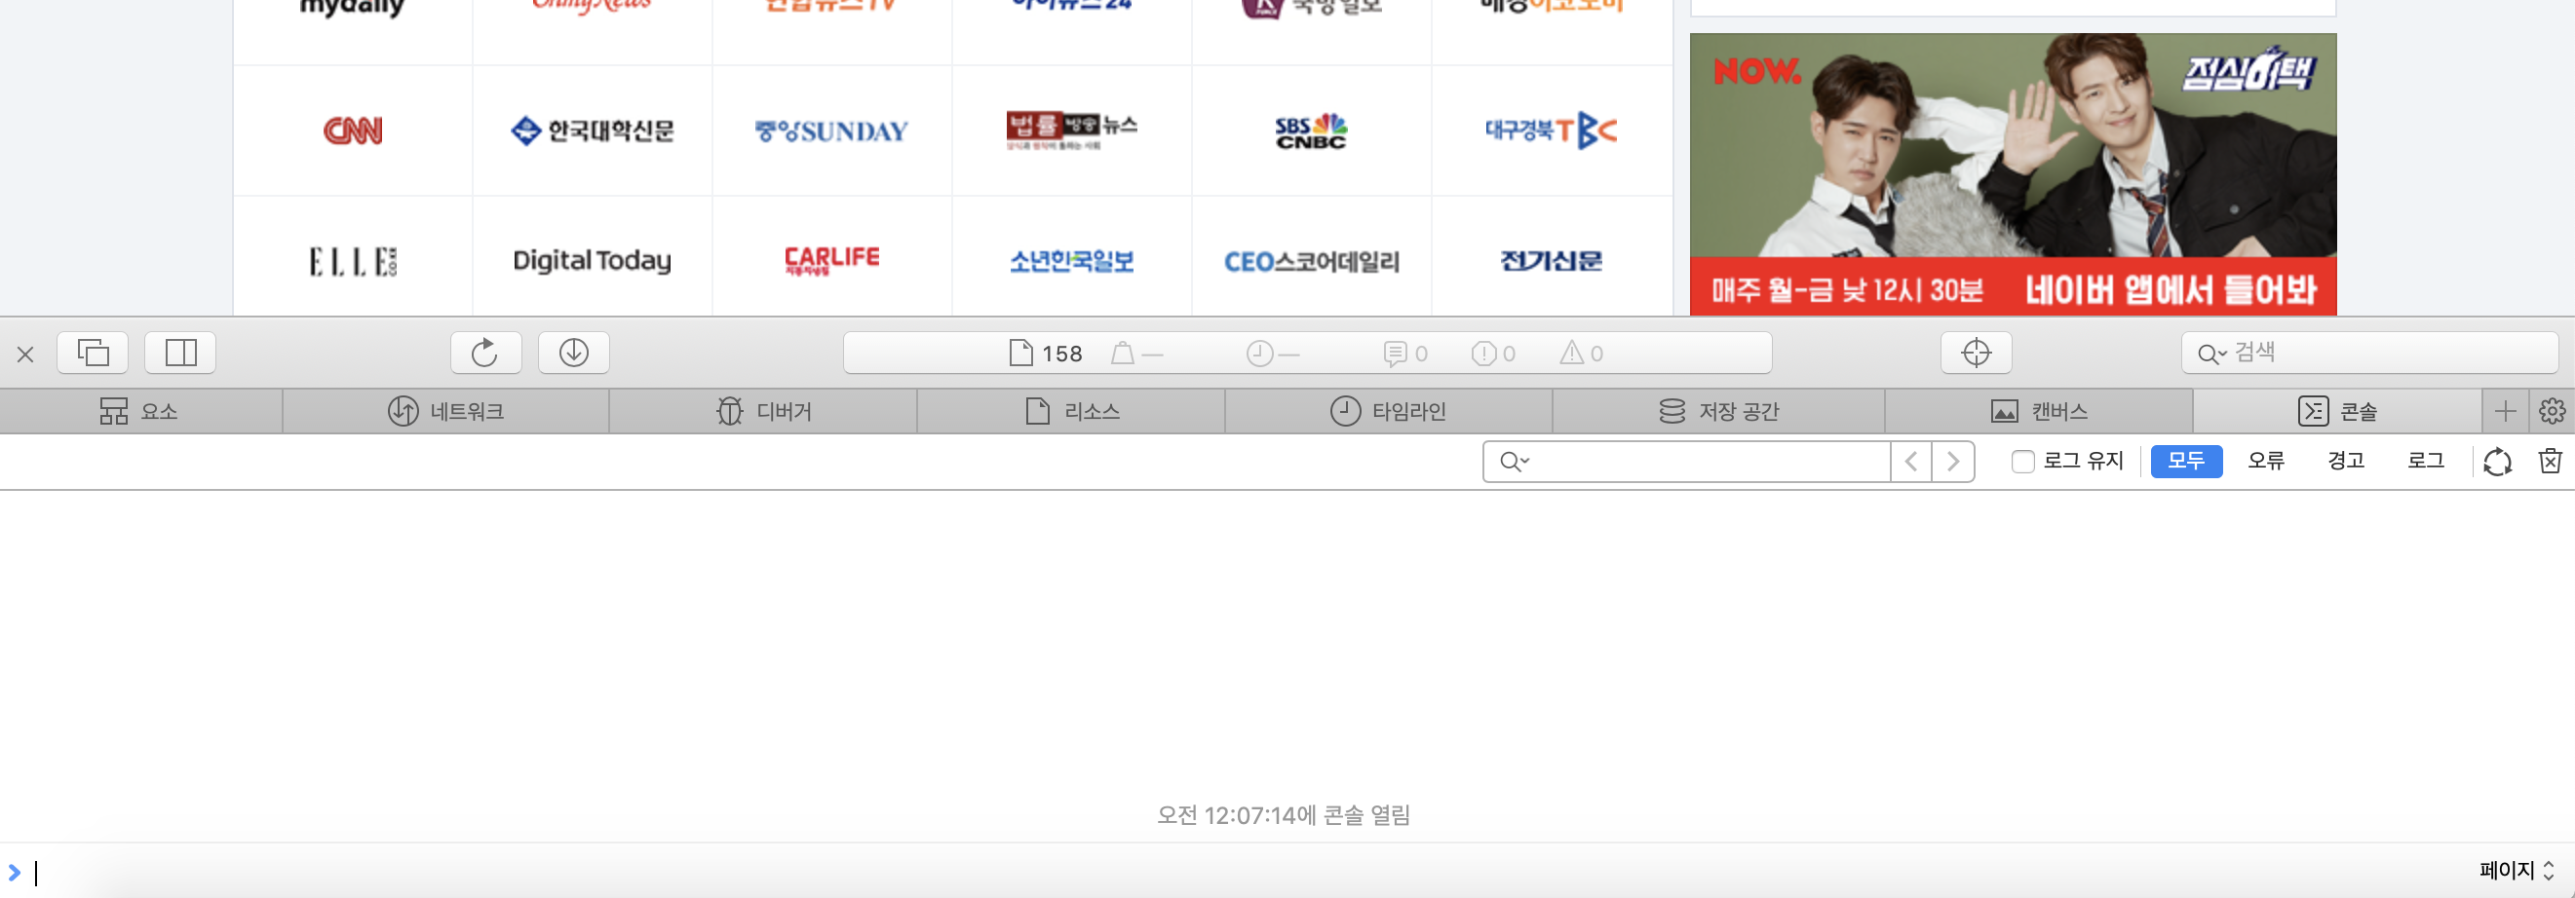The image size is (2575, 898).
Task: Start element selection crosshair icon
Action: click(1977, 353)
